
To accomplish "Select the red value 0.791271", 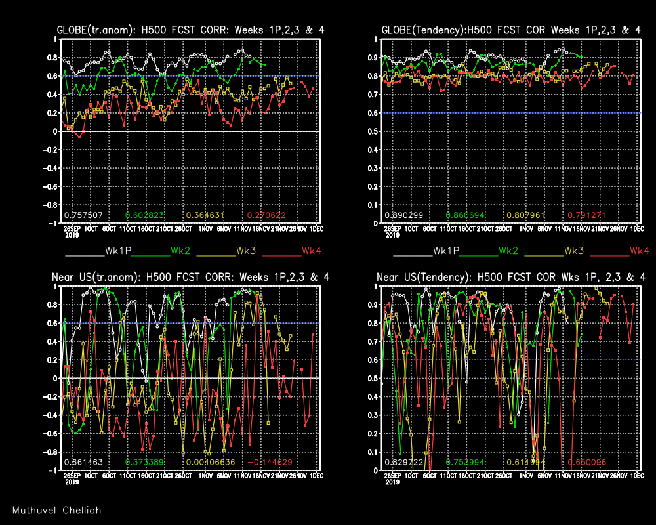I will (x=586, y=215).
